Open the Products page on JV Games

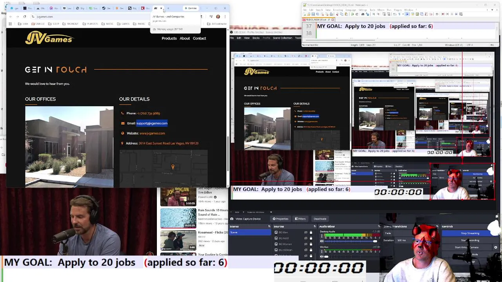(x=169, y=38)
